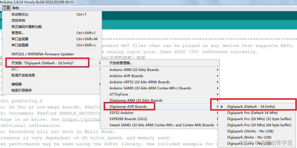Select WiFi101 / WiFiNINA Firmware Updater
The height and width of the screenshot is (148, 297).
point(52,54)
